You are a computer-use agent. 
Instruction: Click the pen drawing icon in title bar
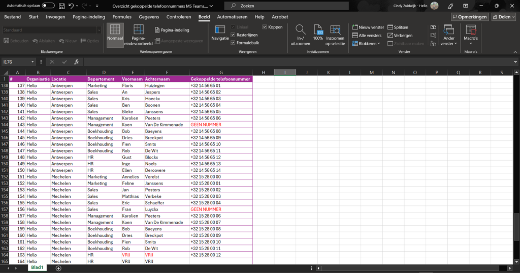(x=450, y=6)
